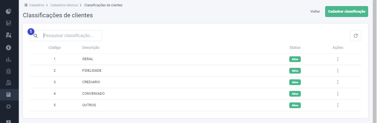
Task: Open the dashboard pie chart sidebar icon
Action: click(9, 11)
